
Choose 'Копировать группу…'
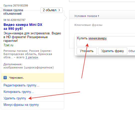click(19, 92)
